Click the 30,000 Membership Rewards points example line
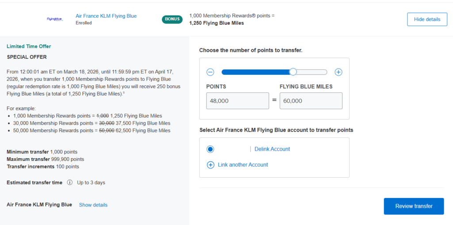Image resolution: width=453 pixels, height=225 pixels. coord(92,123)
